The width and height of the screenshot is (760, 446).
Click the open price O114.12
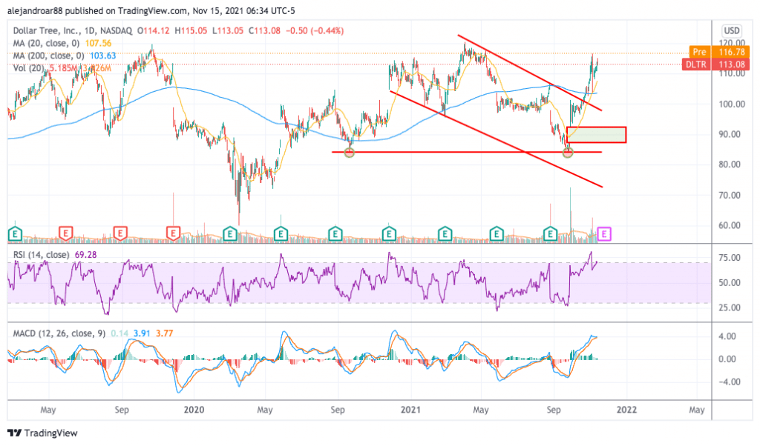point(153,30)
